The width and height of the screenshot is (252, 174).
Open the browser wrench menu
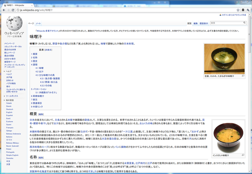click(248, 10)
